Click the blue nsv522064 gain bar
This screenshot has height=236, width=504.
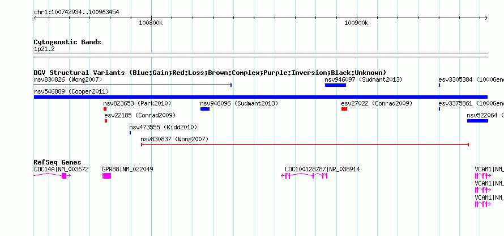point(477,121)
